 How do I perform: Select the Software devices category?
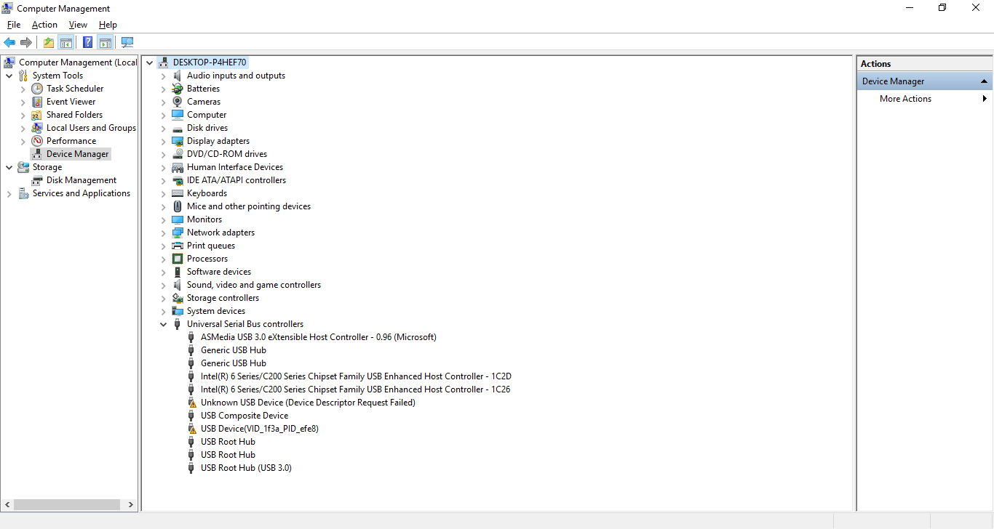(x=219, y=272)
